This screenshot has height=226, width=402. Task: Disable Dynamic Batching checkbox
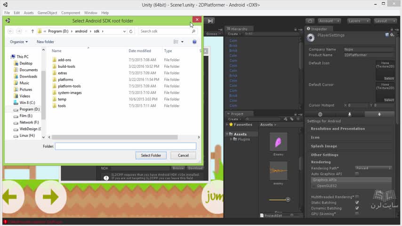tap(357, 208)
